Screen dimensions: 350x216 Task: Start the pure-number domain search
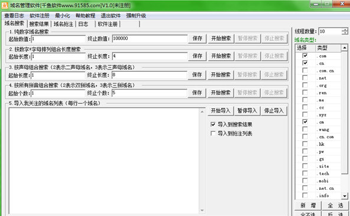(221, 39)
